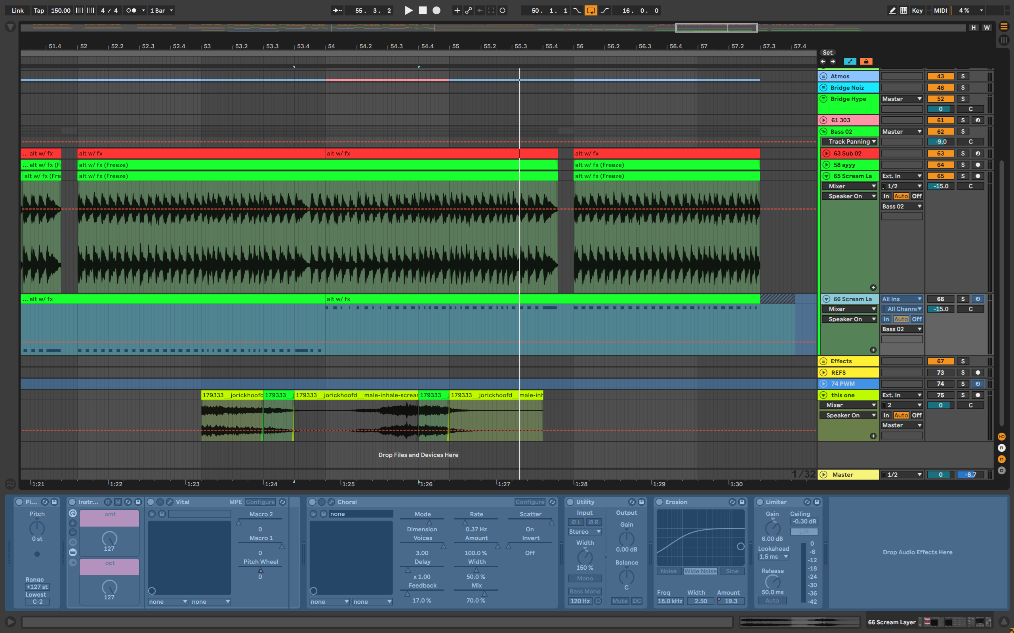Jump to previous locator arrow
The width and height of the screenshot is (1014, 633).
click(x=823, y=62)
